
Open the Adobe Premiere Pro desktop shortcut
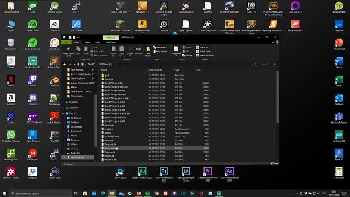pyautogui.click(x=208, y=174)
